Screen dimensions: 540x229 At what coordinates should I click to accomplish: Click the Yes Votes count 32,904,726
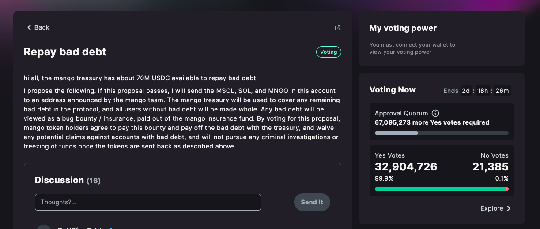406,166
